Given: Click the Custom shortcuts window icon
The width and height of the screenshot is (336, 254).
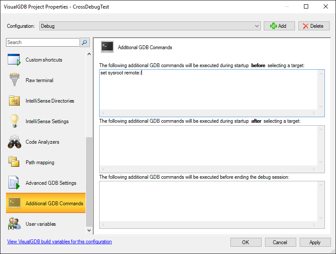Looking at the screenshot, I should (14, 59).
